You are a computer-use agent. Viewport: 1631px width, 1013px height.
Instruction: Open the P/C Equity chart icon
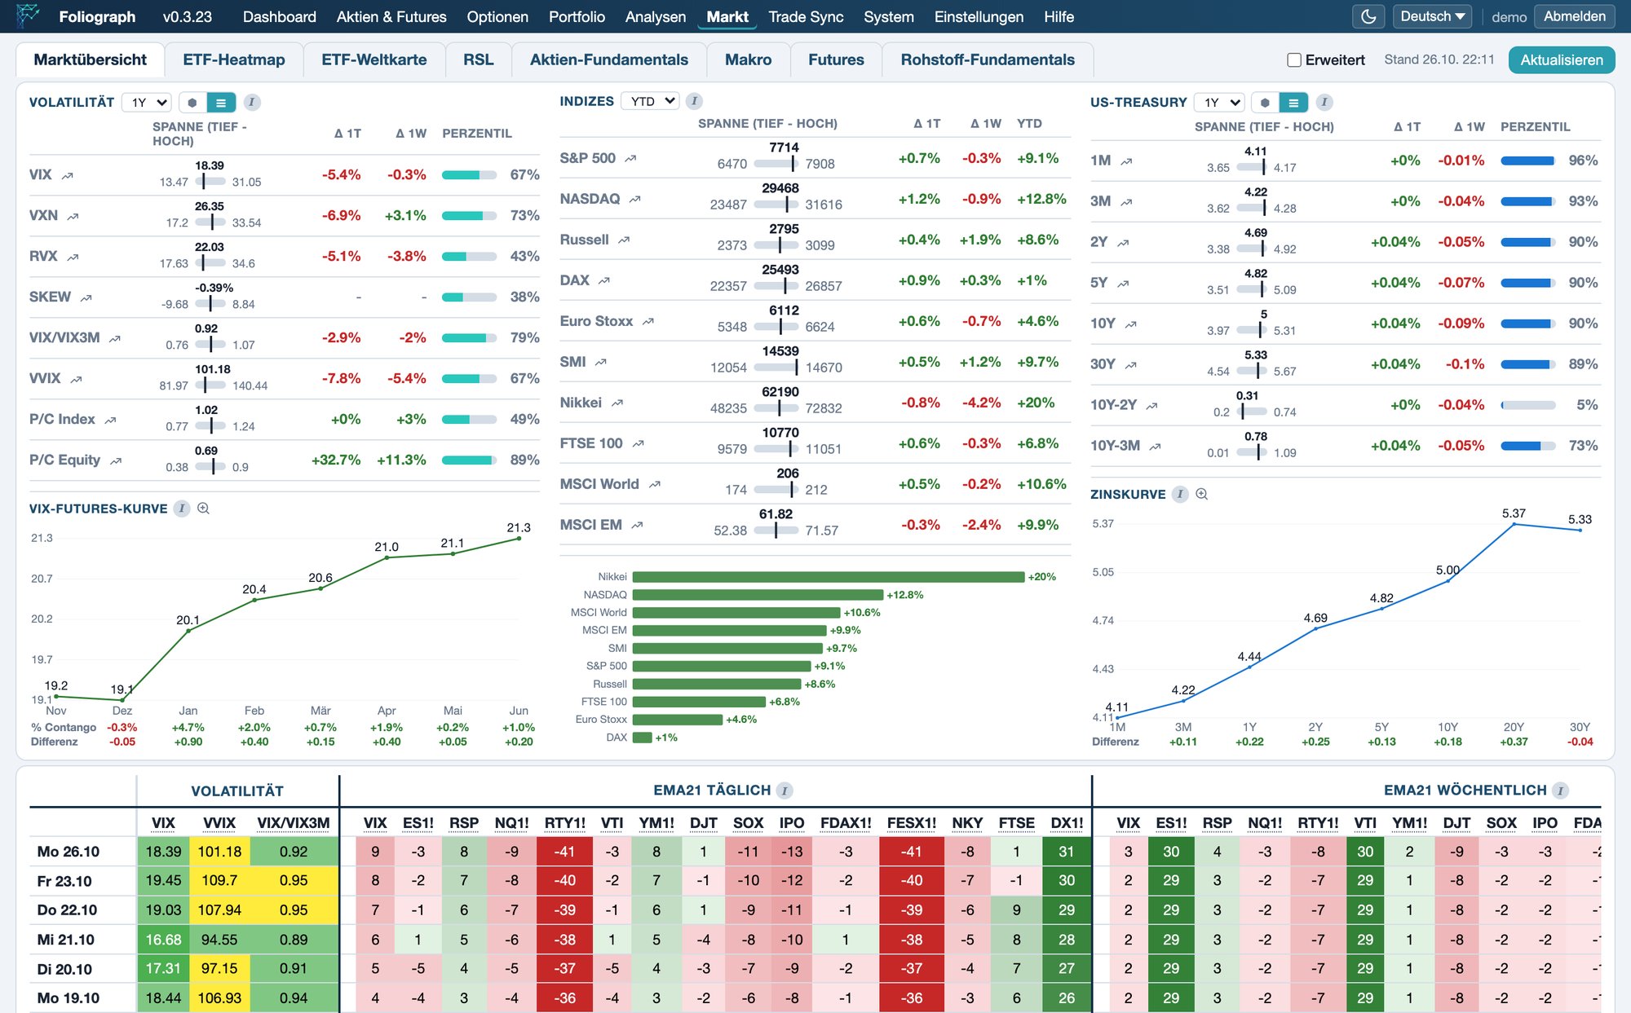116,460
